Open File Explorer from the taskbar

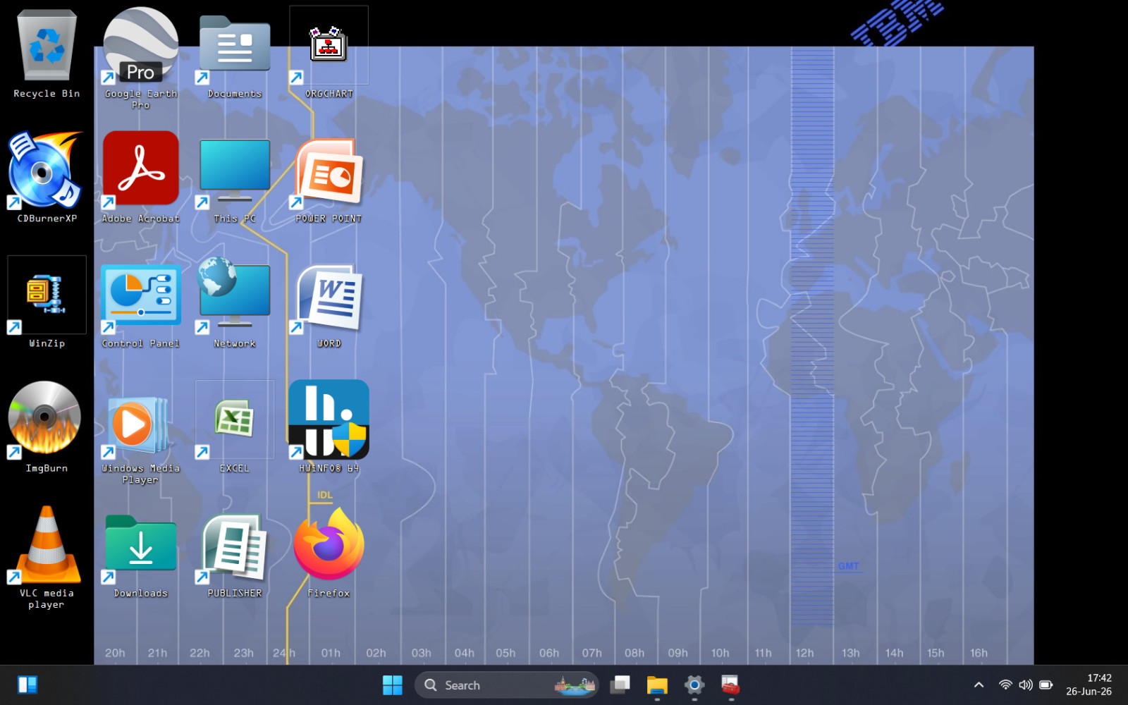coord(657,685)
